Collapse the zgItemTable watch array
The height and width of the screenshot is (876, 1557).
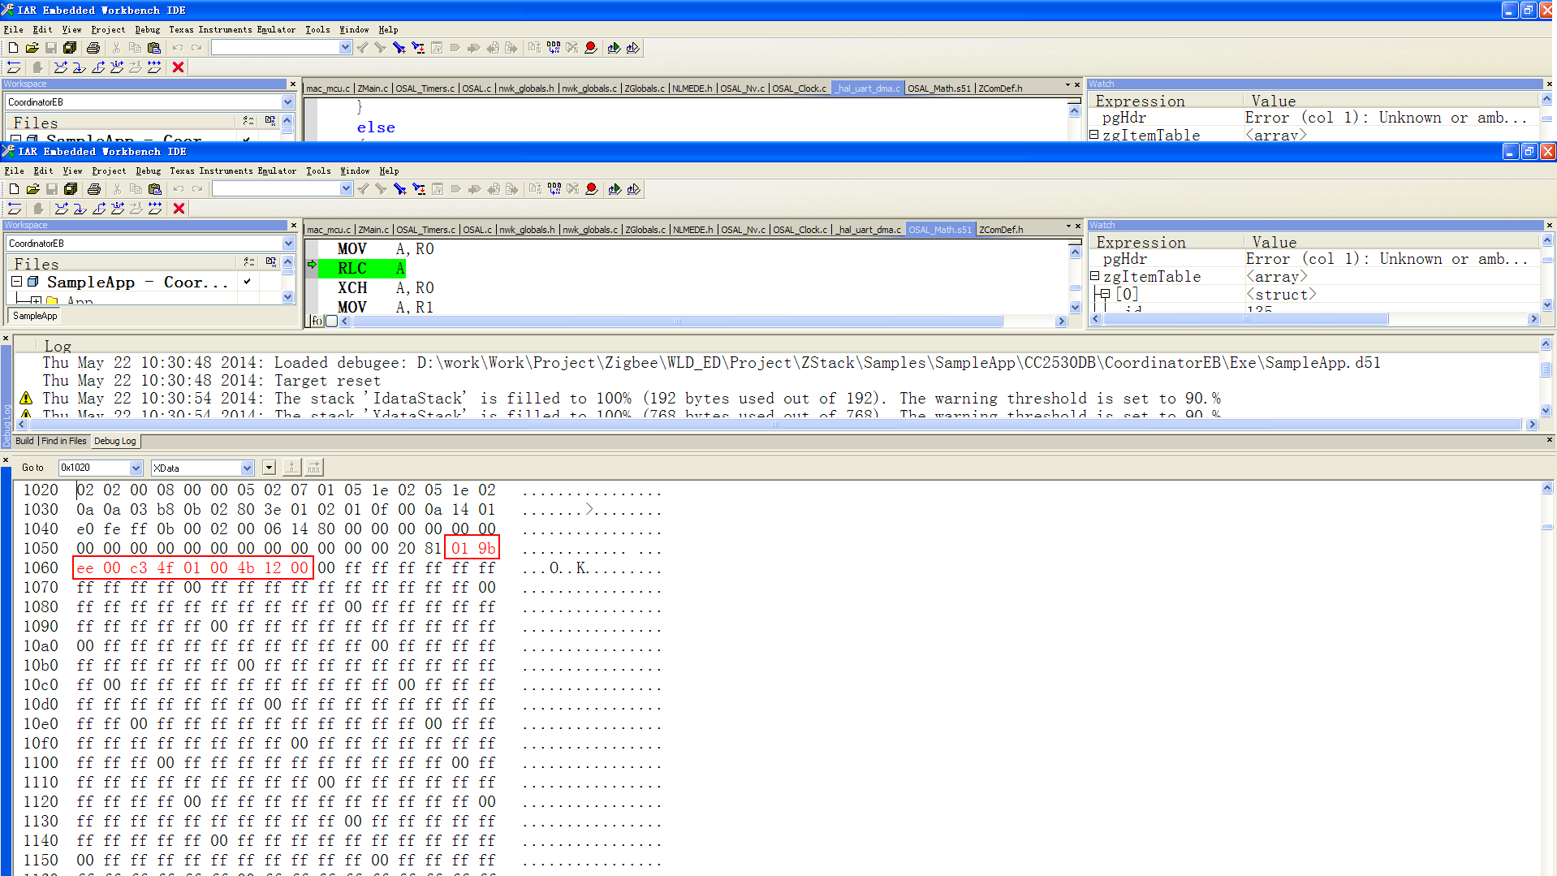1094,276
